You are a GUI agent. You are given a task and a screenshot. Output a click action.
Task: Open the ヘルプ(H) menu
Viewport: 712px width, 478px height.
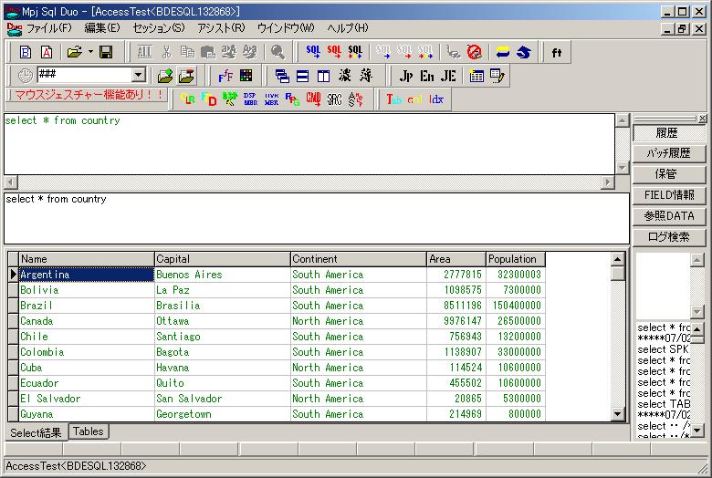348,28
